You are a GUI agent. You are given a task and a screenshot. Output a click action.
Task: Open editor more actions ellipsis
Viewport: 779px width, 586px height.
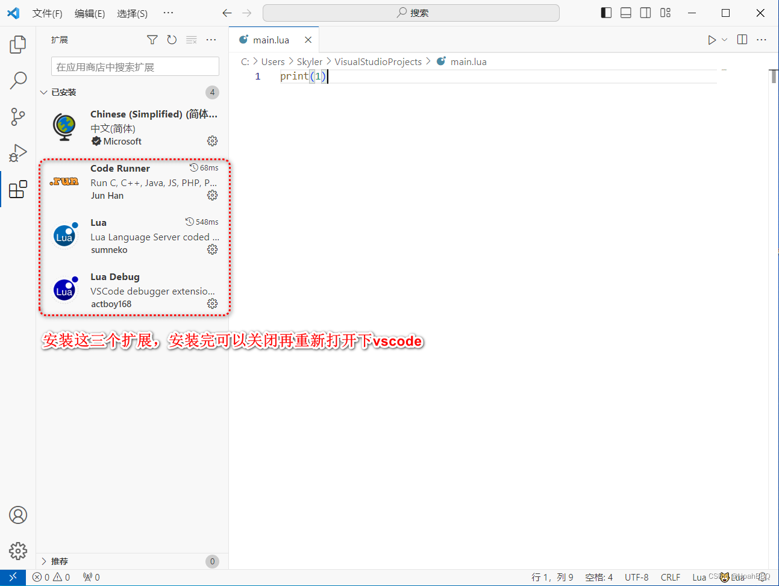click(762, 40)
